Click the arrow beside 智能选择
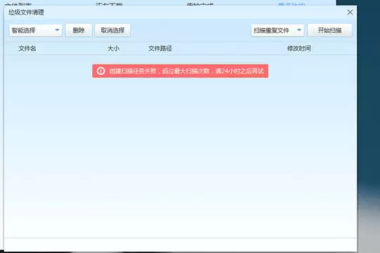Viewport: 380px width, 253px height. click(x=57, y=30)
